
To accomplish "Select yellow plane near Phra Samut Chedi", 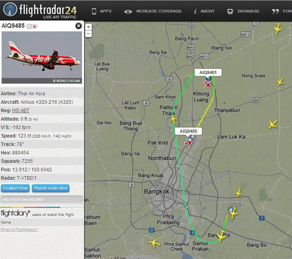I will click(154, 243).
